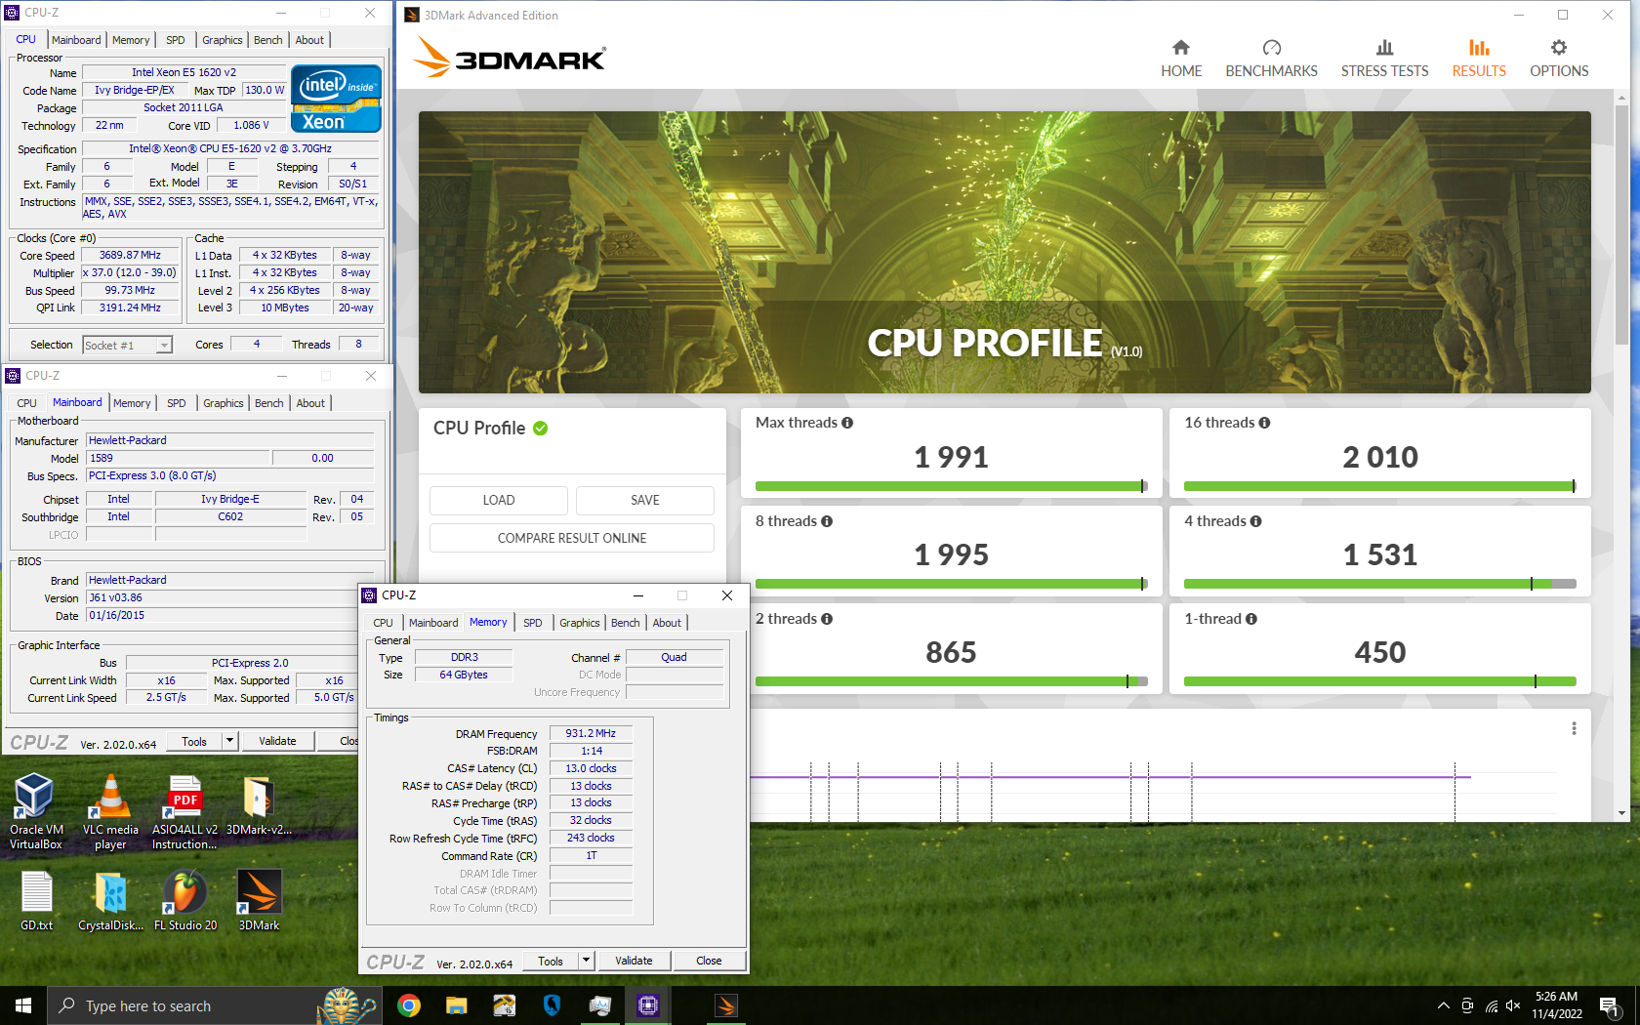
Task: Click the 3DMark taskbar icon
Action: point(725,1005)
